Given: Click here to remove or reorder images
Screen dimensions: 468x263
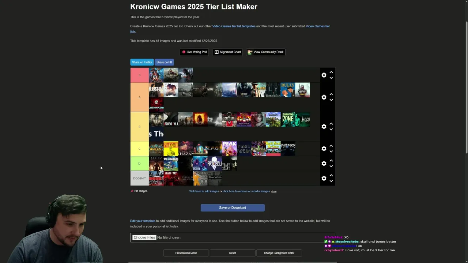Looking at the screenshot, I should [246, 191].
